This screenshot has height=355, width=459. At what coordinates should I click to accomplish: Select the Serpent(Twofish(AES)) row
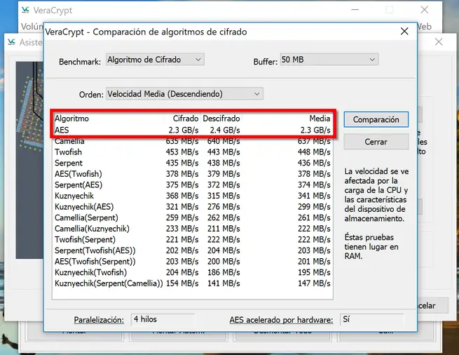[192, 250]
